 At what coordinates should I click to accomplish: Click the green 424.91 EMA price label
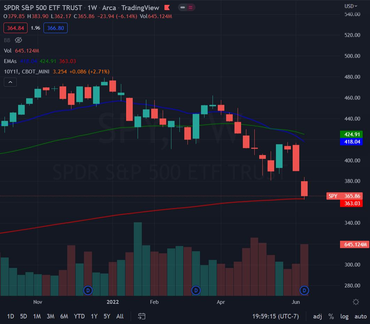(x=351, y=134)
